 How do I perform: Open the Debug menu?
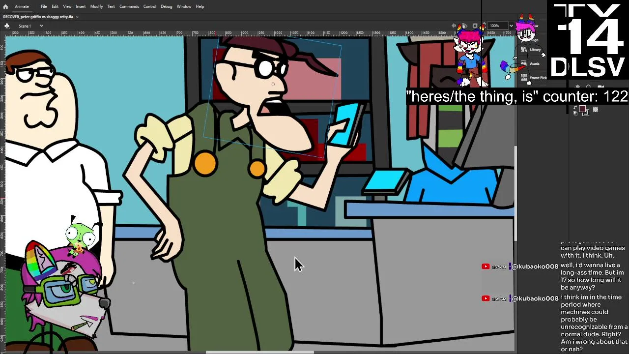[x=167, y=6]
